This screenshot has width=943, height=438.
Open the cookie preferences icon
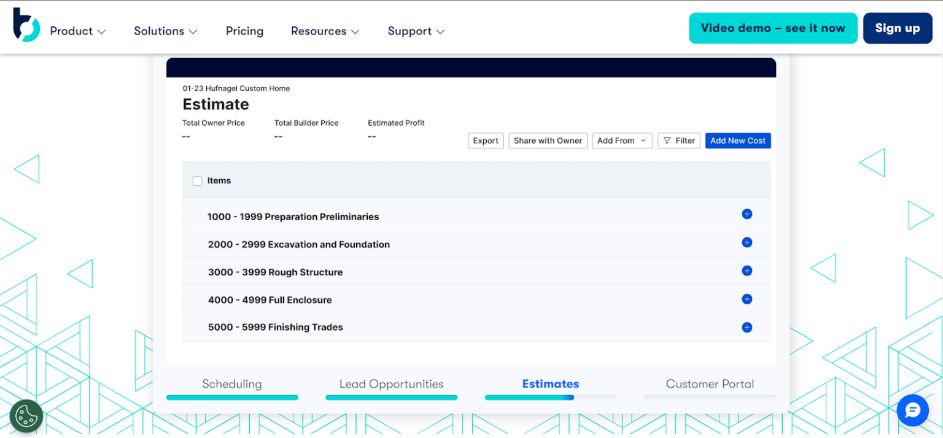point(26,416)
